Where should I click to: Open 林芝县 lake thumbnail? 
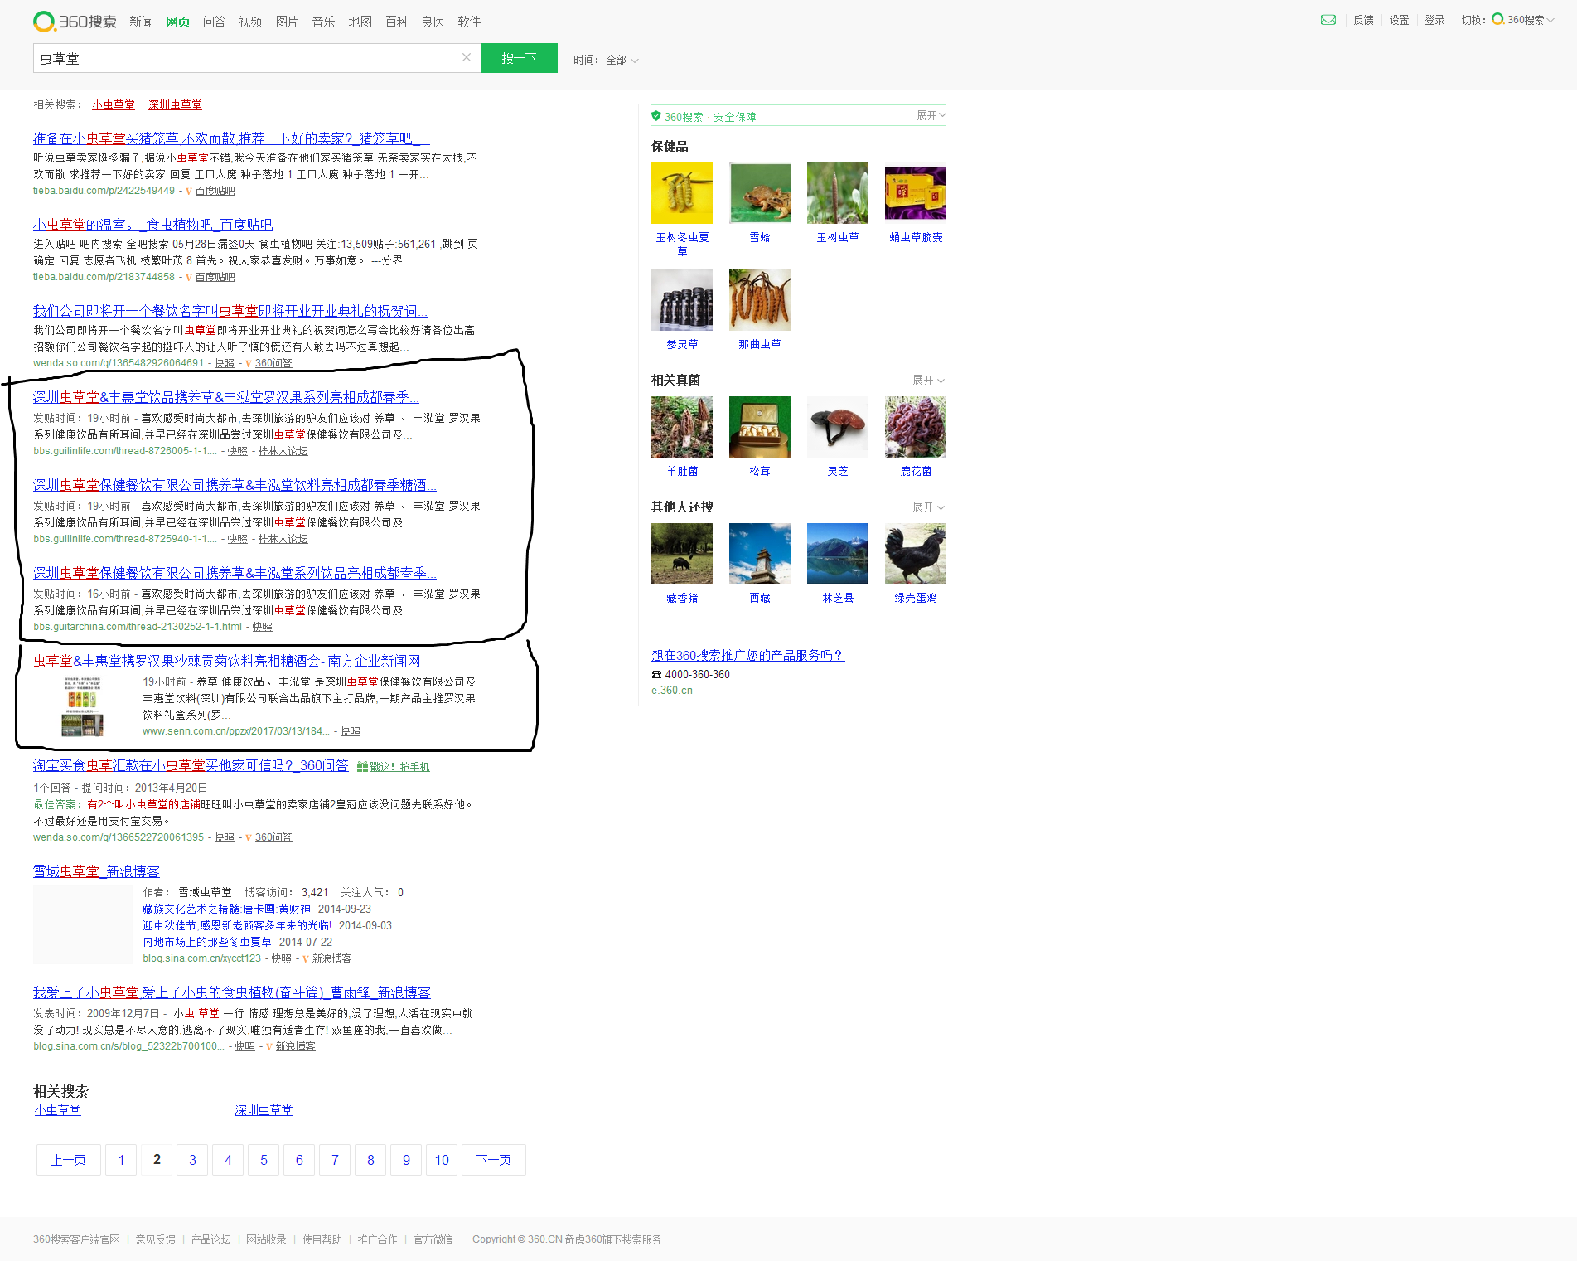point(838,554)
